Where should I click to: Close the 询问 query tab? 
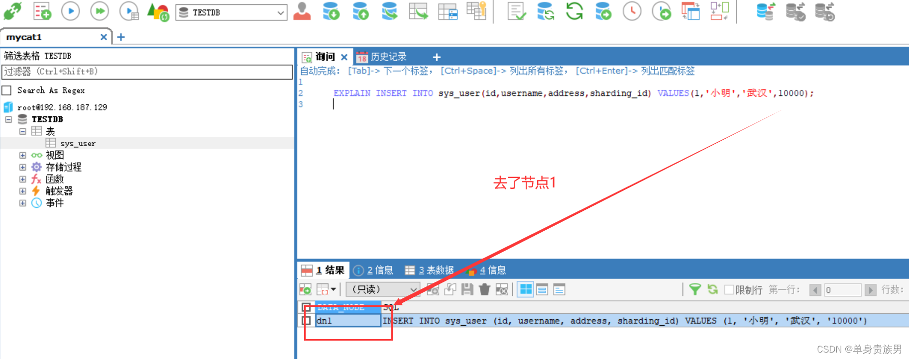(x=344, y=57)
